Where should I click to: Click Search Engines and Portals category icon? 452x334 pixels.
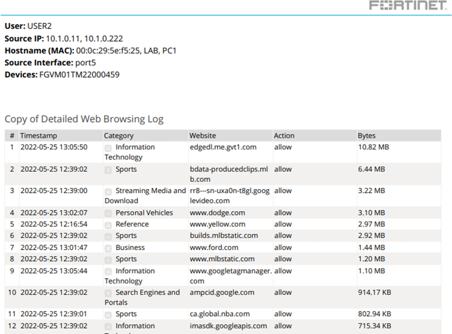(108, 294)
